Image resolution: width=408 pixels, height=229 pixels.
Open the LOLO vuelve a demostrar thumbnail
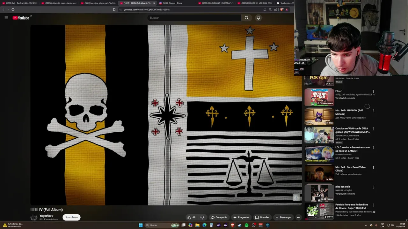click(x=319, y=154)
